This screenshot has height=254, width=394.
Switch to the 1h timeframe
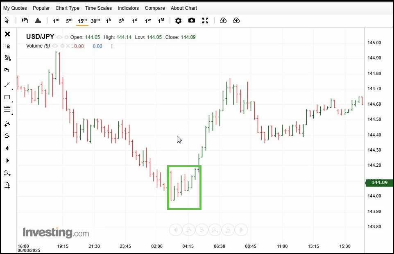108,20
